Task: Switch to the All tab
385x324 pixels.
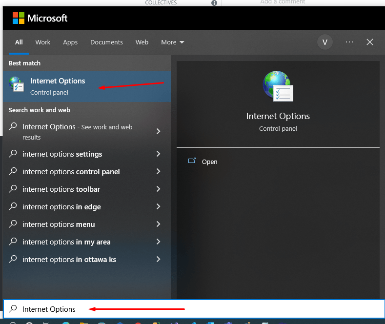Action: 19,42
